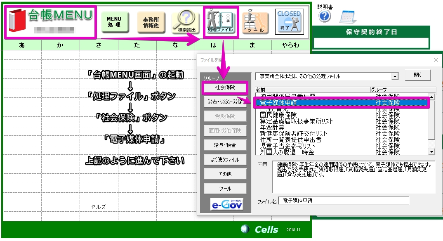Screen dimensions: 443x241
Task: Select 国民健康保険 in the file list
Action: coord(341,115)
